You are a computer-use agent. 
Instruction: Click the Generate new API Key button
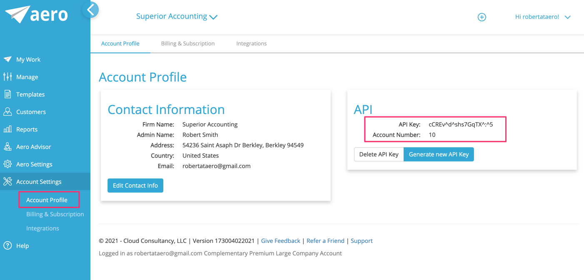(439, 154)
